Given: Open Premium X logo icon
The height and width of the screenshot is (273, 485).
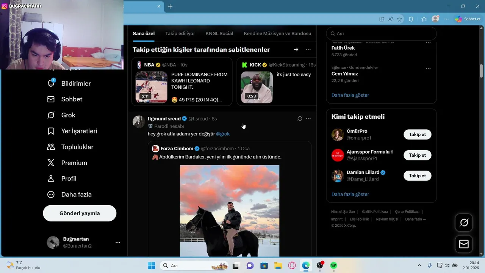Looking at the screenshot, I should pos(51,163).
